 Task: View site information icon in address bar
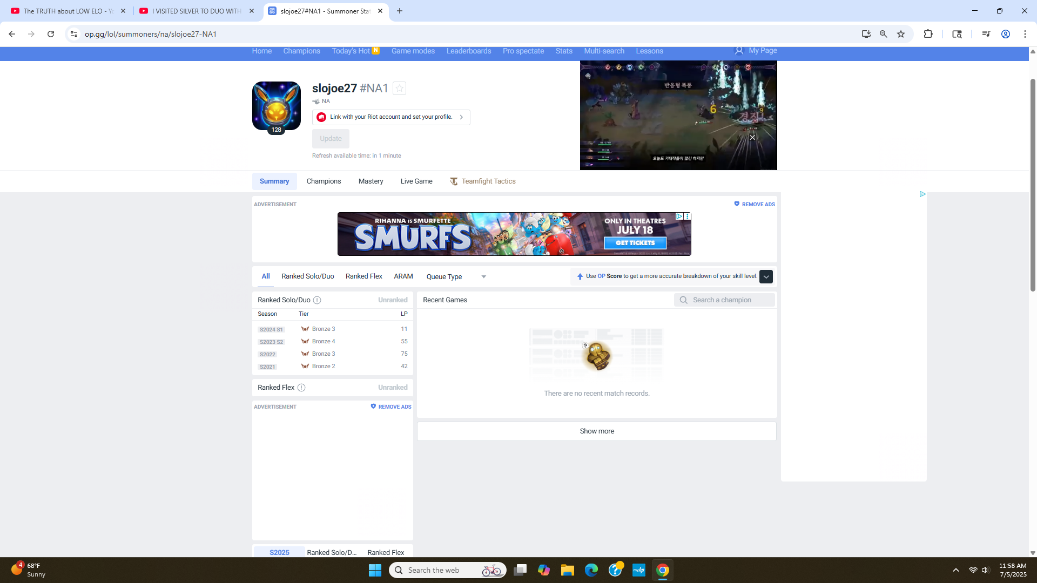[74, 34]
